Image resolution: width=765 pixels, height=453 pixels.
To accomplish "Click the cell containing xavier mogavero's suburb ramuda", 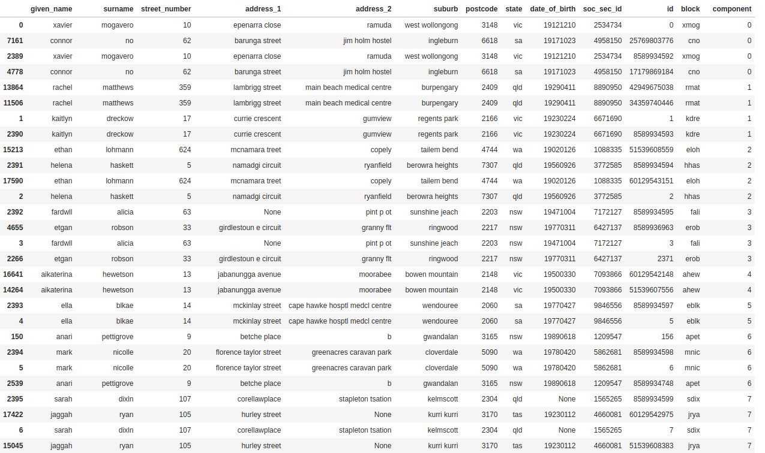I will (380, 25).
